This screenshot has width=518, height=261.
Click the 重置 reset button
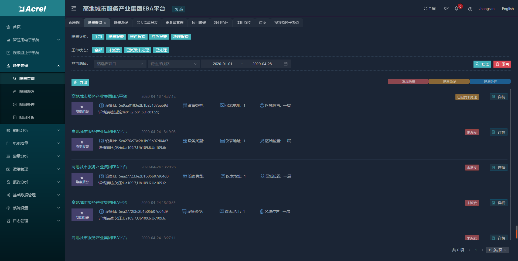502,64
